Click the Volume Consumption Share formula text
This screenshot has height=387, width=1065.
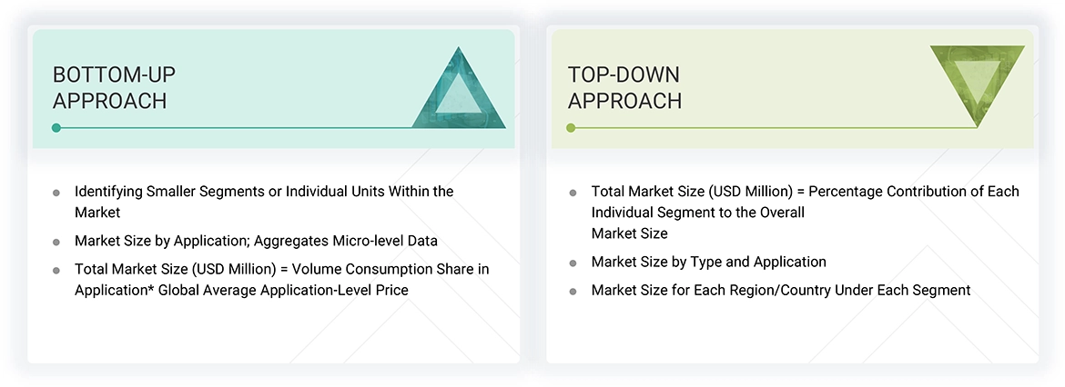[x=282, y=280]
